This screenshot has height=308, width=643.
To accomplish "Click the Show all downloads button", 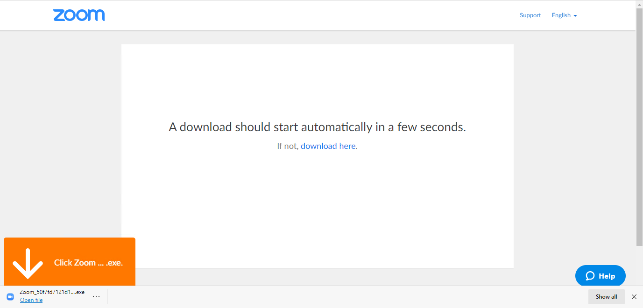I will pyautogui.click(x=606, y=297).
